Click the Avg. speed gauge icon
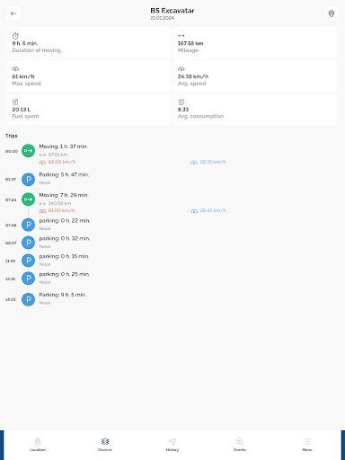 (181, 69)
